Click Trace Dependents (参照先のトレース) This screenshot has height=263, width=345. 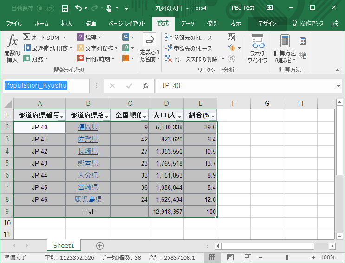coord(189,48)
